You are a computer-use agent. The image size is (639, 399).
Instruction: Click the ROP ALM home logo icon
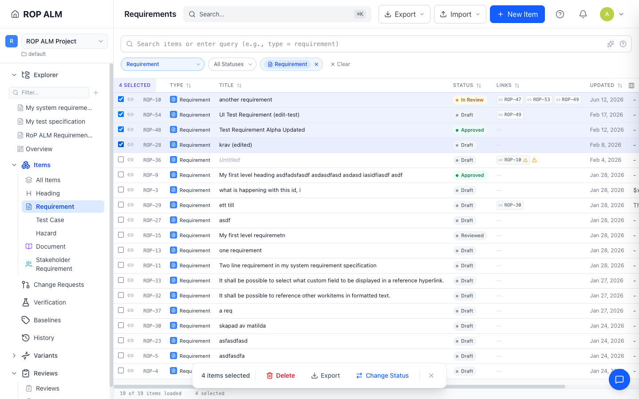tap(15, 14)
